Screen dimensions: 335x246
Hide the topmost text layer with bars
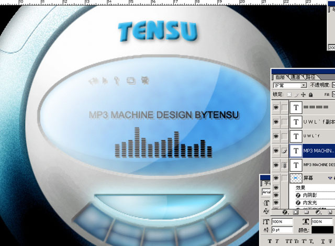tap(276, 107)
